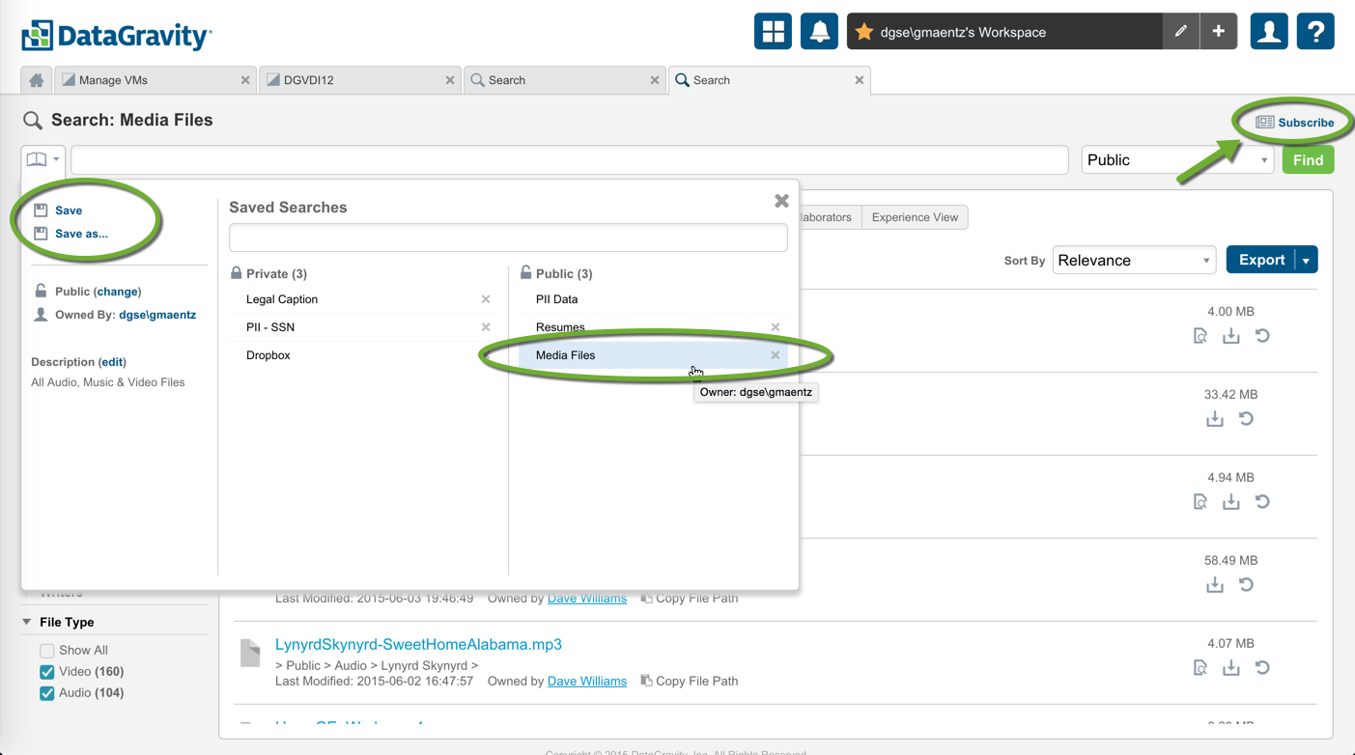Close the active Search tab
This screenshot has height=755, width=1355.
(860, 80)
